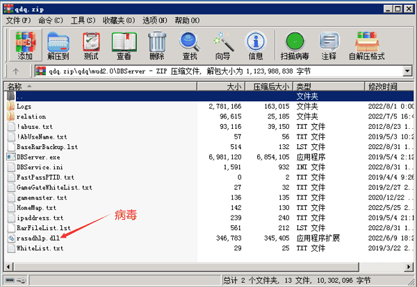The width and height of the screenshot is (417, 287).
Task: Click the size value 2,781,166
Action: tap(225, 106)
